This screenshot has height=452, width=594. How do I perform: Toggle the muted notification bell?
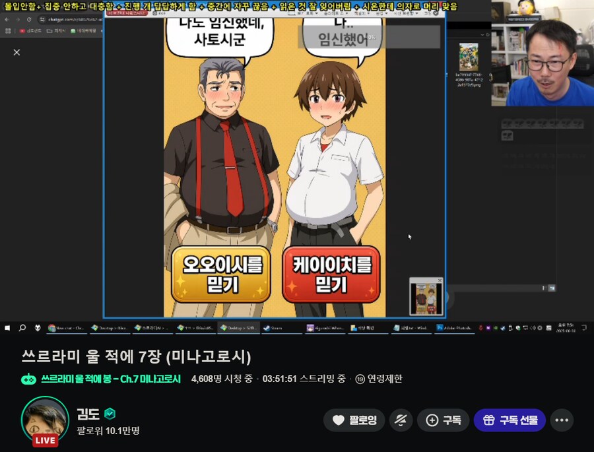(399, 420)
